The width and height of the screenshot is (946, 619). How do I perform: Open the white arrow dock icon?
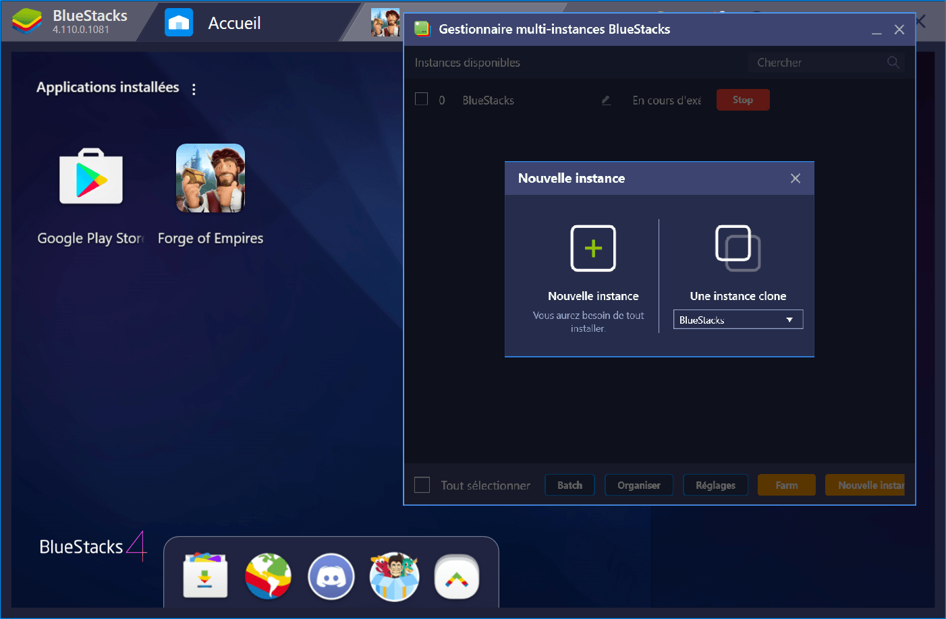tap(457, 577)
